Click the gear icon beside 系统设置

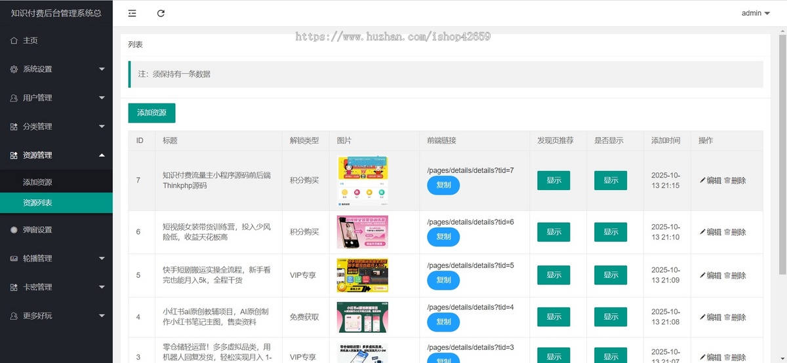14,69
